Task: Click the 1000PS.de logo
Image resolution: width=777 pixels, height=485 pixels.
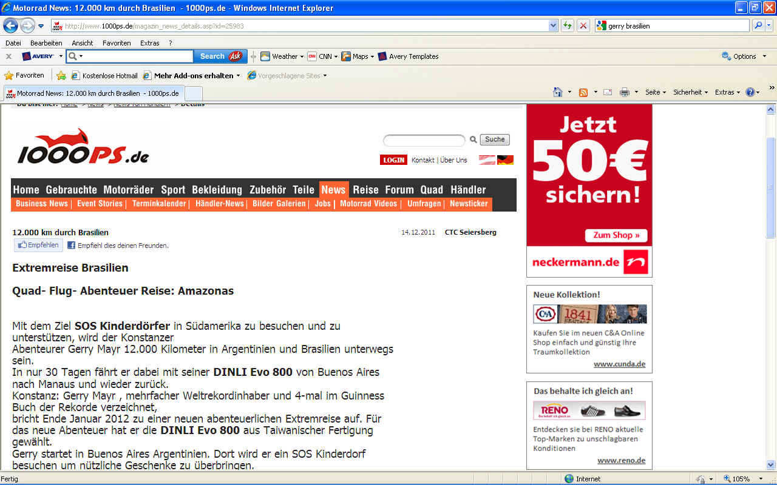Action: click(x=83, y=147)
